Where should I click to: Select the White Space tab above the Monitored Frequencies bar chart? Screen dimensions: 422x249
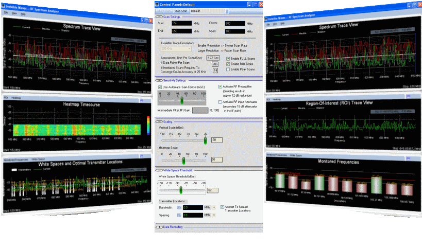(x=296, y=155)
